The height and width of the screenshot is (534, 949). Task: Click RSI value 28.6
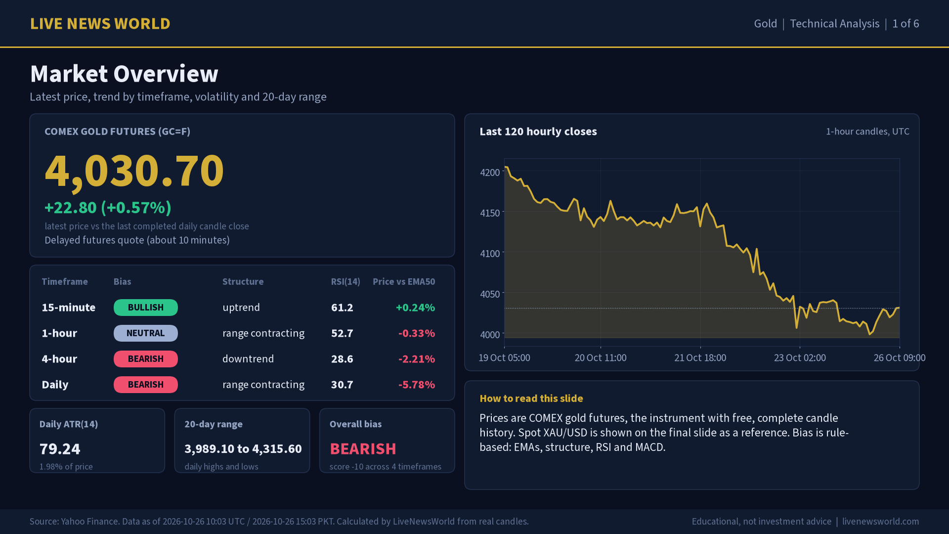pyautogui.click(x=342, y=359)
